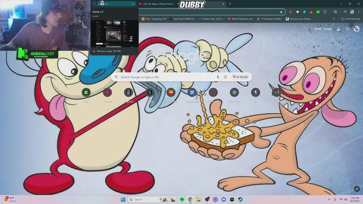Open Discord from the taskbar
Image resolution: width=363 pixels, height=204 pixels.
[223, 199]
